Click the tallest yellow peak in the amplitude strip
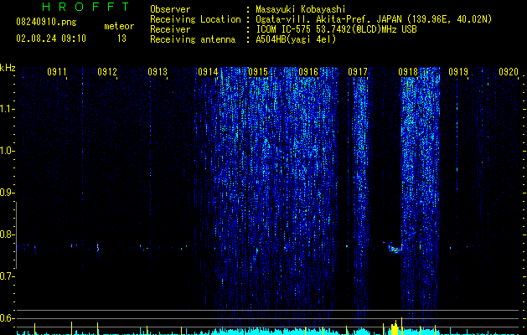 click(x=401, y=326)
